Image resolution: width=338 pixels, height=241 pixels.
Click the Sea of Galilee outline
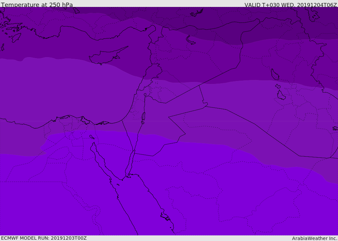(x=145, y=95)
